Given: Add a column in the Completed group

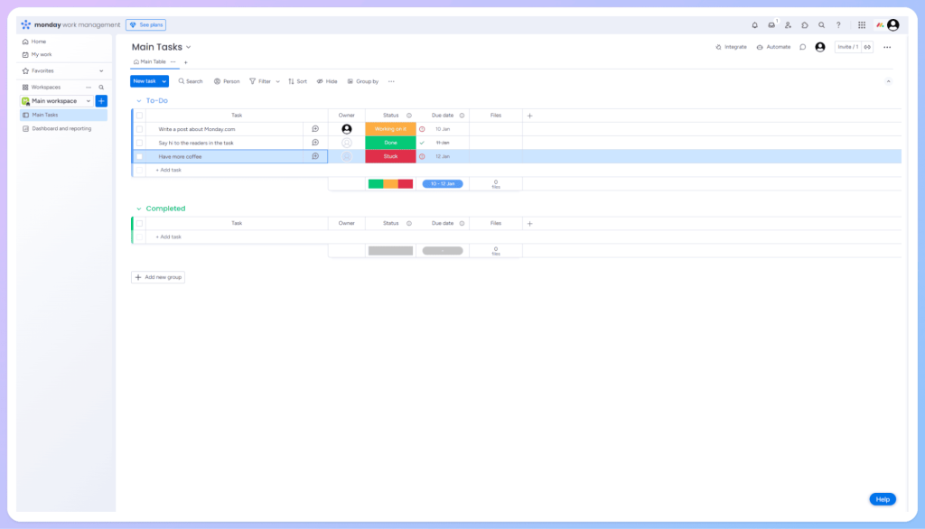Looking at the screenshot, I should pos(529,224).
